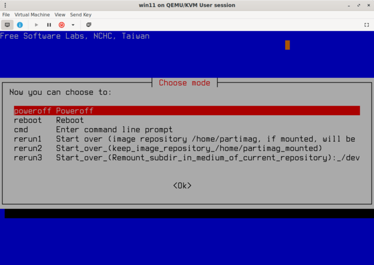Open the Virtual Machine menu
374x265 pixels.
(x=32, y=14)
